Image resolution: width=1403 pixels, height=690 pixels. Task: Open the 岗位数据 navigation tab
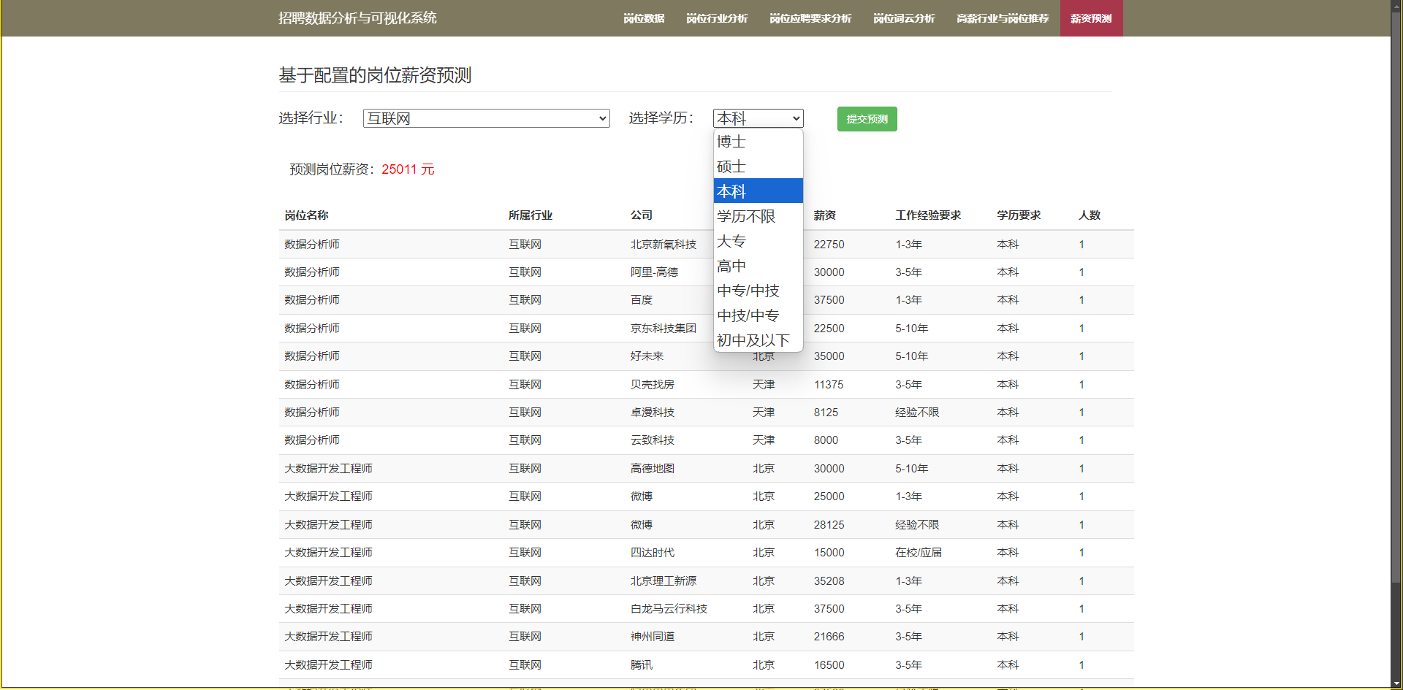point(644,18)
